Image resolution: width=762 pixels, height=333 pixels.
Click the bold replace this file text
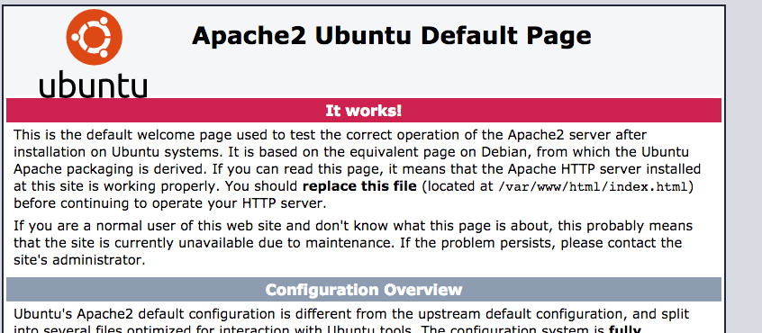[x=359, y=186]
